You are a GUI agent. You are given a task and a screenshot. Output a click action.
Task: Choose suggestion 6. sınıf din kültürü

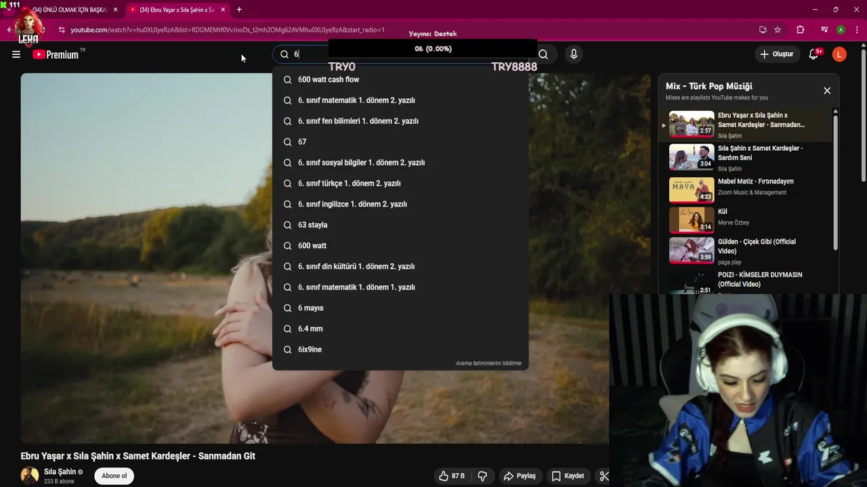point(400,266)
